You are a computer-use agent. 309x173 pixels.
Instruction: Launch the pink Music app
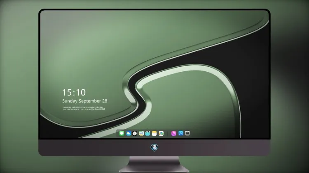(x=173, y=133)
